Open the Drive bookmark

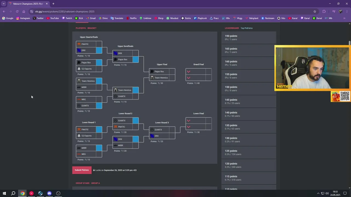point(103,18)
